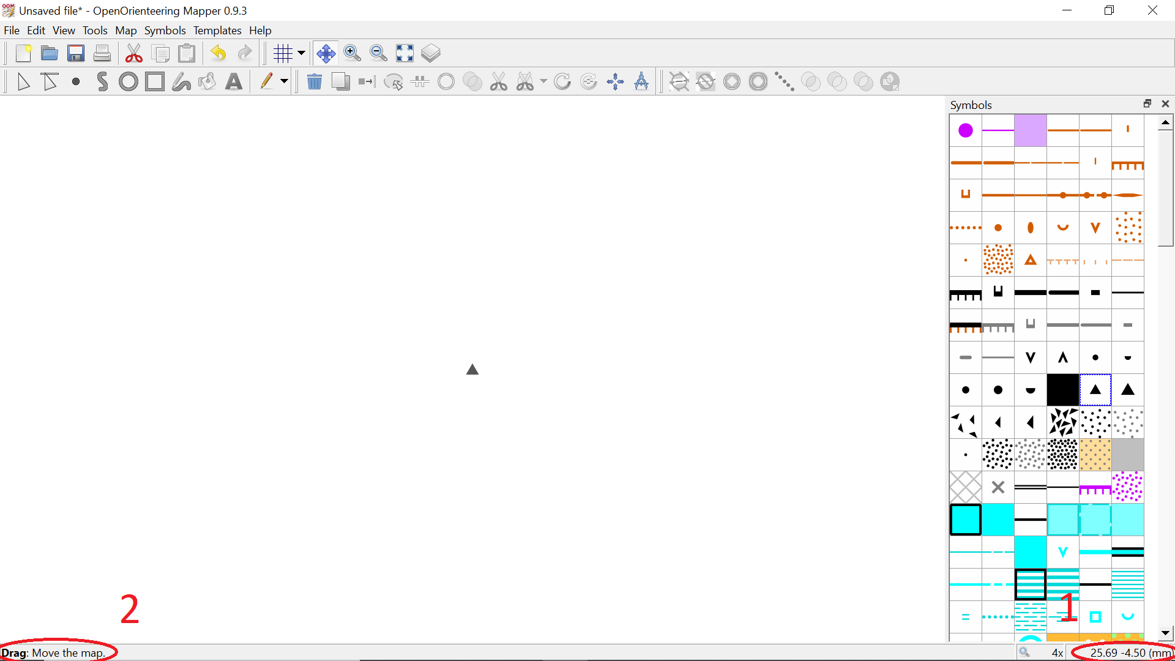The height and width of the screenshot is (661, 1175).
Task: Select the draw freehand tool
Action: (181, 82)
